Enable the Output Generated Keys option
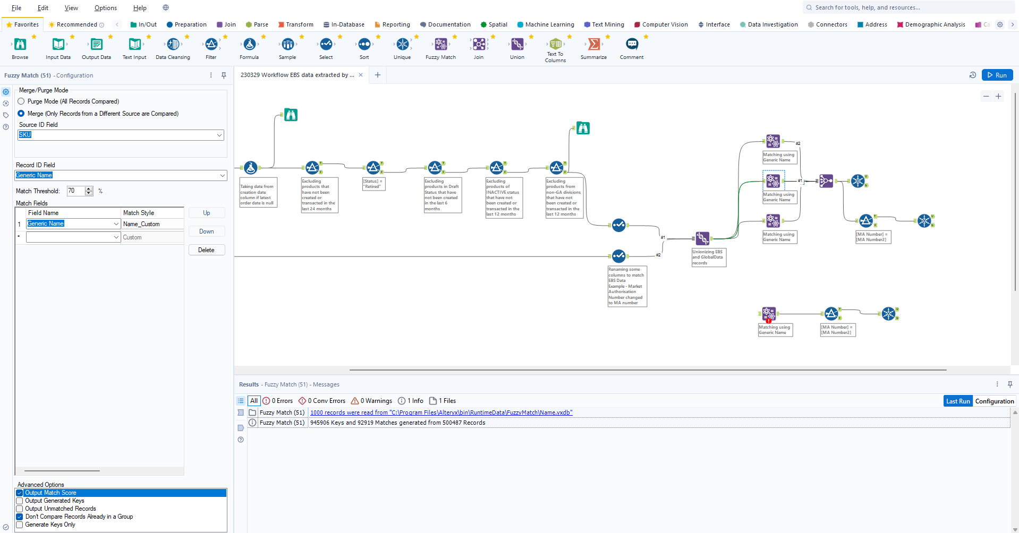The width and height of the screenshot is (1019, 533). (x=20, y=501)
